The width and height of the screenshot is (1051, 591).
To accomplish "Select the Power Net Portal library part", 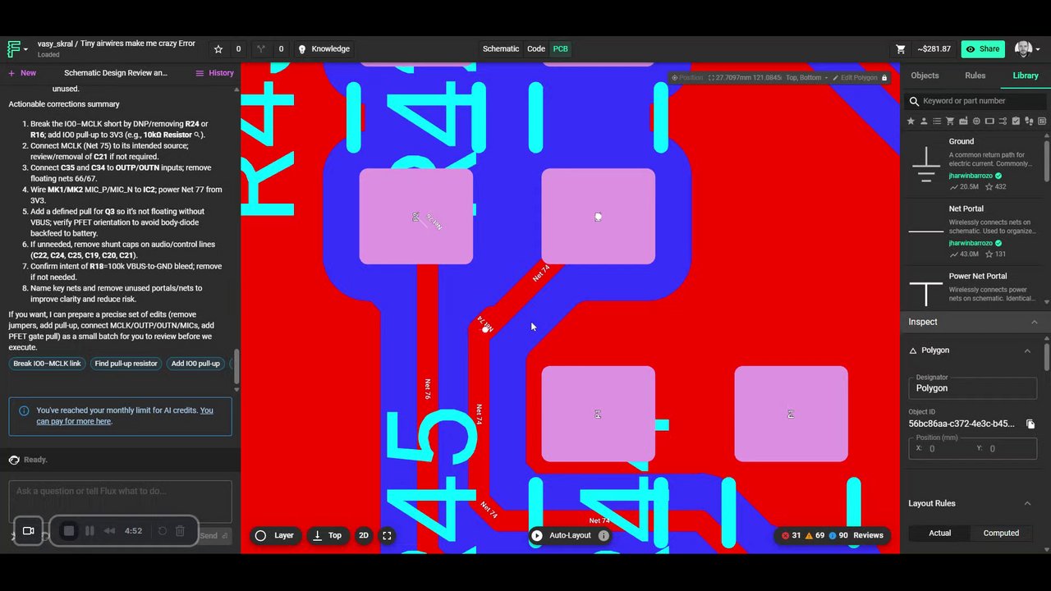I will (x=974, y=289).
